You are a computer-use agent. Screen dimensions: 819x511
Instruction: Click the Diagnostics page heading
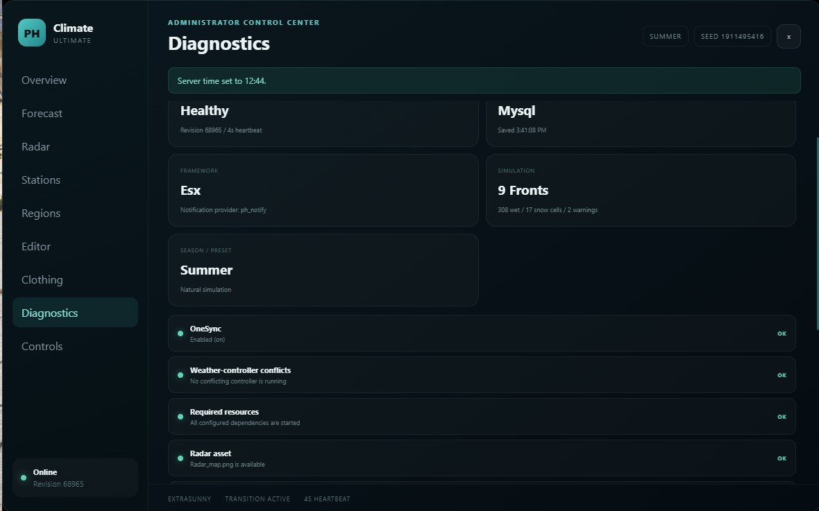point(219,43)
